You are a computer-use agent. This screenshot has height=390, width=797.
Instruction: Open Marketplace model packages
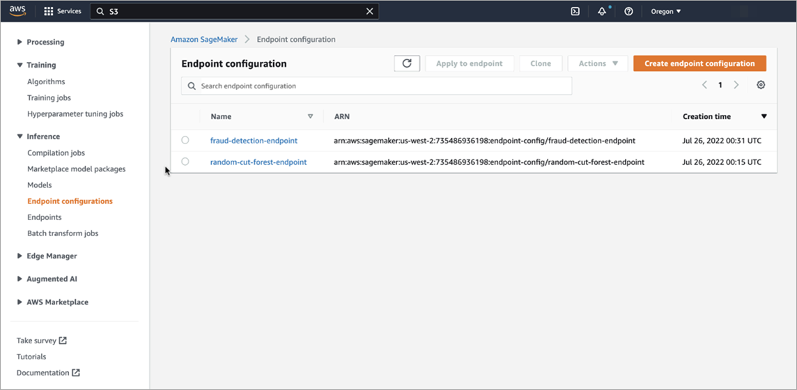pyautogui.click(x=76, y=169)
